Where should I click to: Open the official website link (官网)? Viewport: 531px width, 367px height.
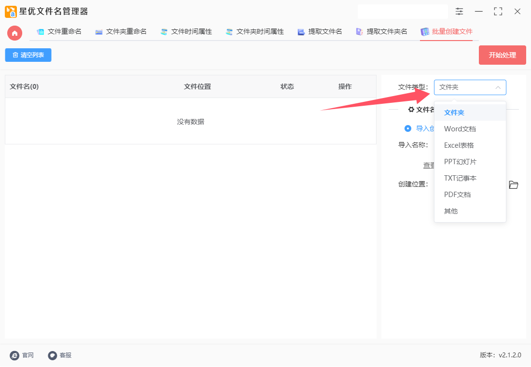[22, 355]
